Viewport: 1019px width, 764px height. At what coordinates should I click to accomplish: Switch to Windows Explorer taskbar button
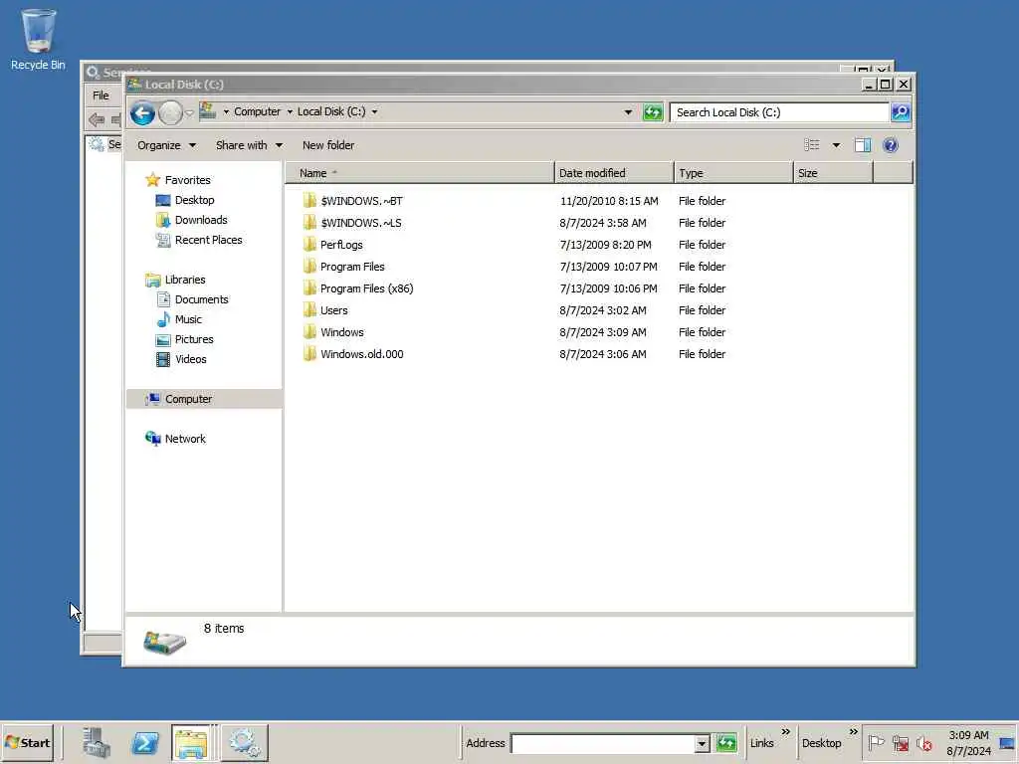coord(191,742)
